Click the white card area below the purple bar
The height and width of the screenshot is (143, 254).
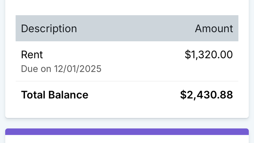click(x=127, y=139)
